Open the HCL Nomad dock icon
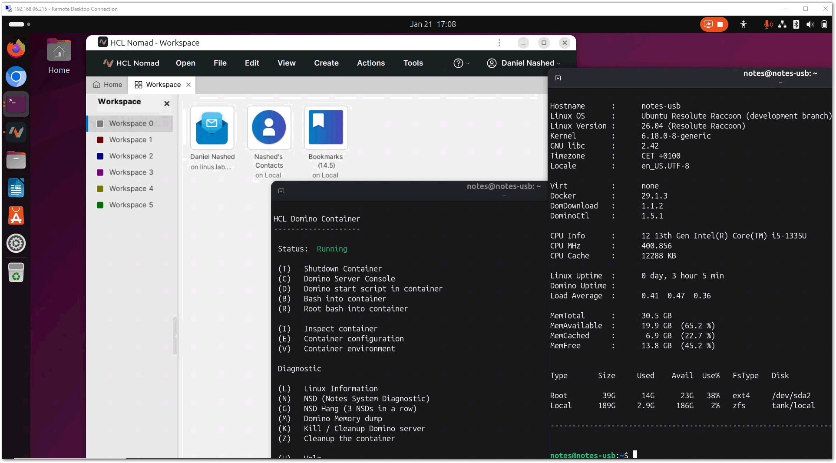Screen dimensions: 836x463 coord(16,132)
